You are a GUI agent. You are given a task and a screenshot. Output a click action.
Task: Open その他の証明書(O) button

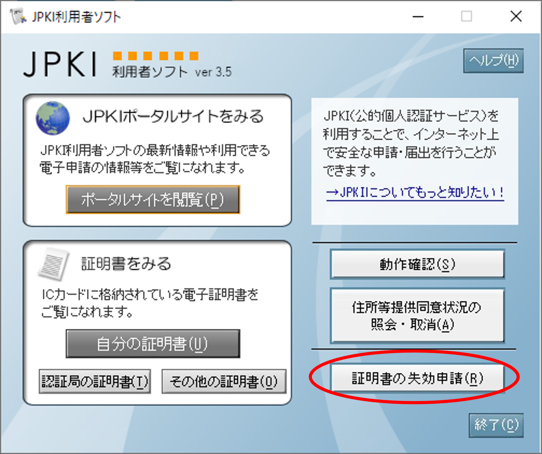(224, 381)
